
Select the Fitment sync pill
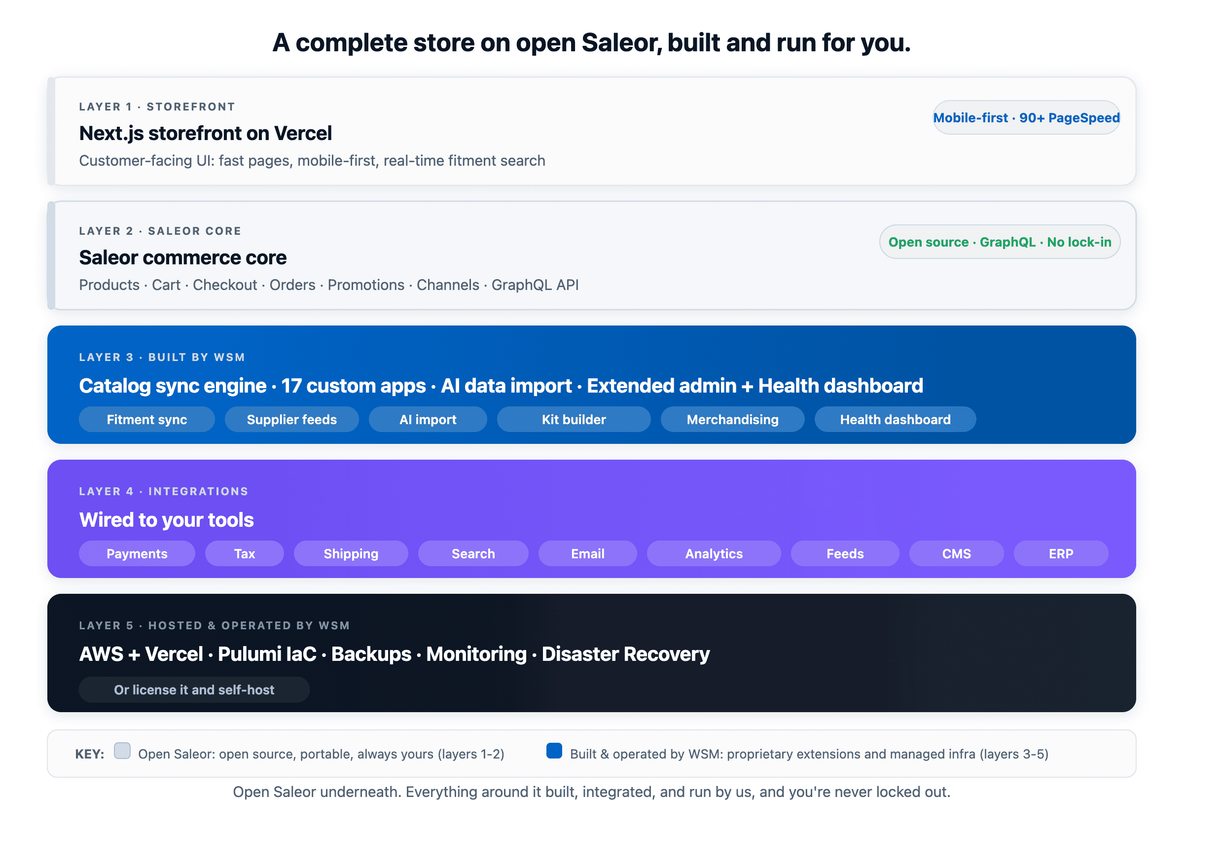147,420
